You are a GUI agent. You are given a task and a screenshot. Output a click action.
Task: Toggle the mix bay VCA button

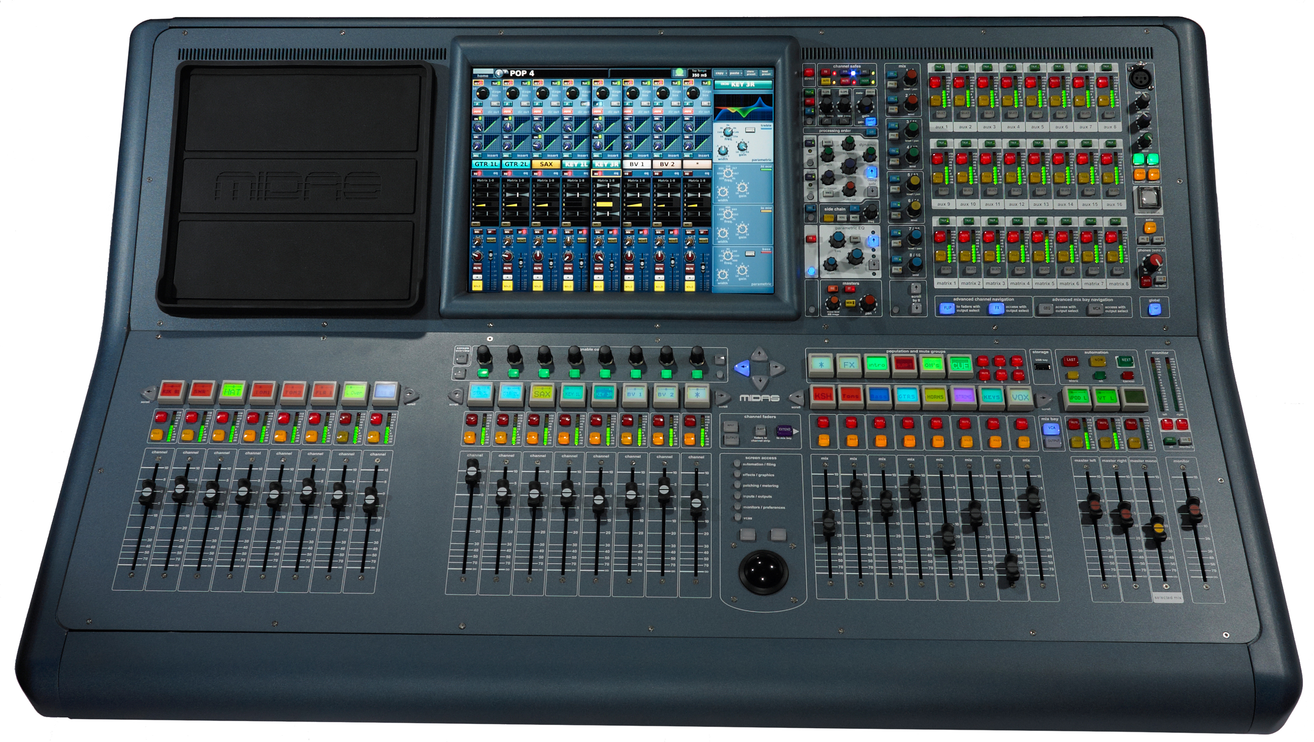point(1051,428)
